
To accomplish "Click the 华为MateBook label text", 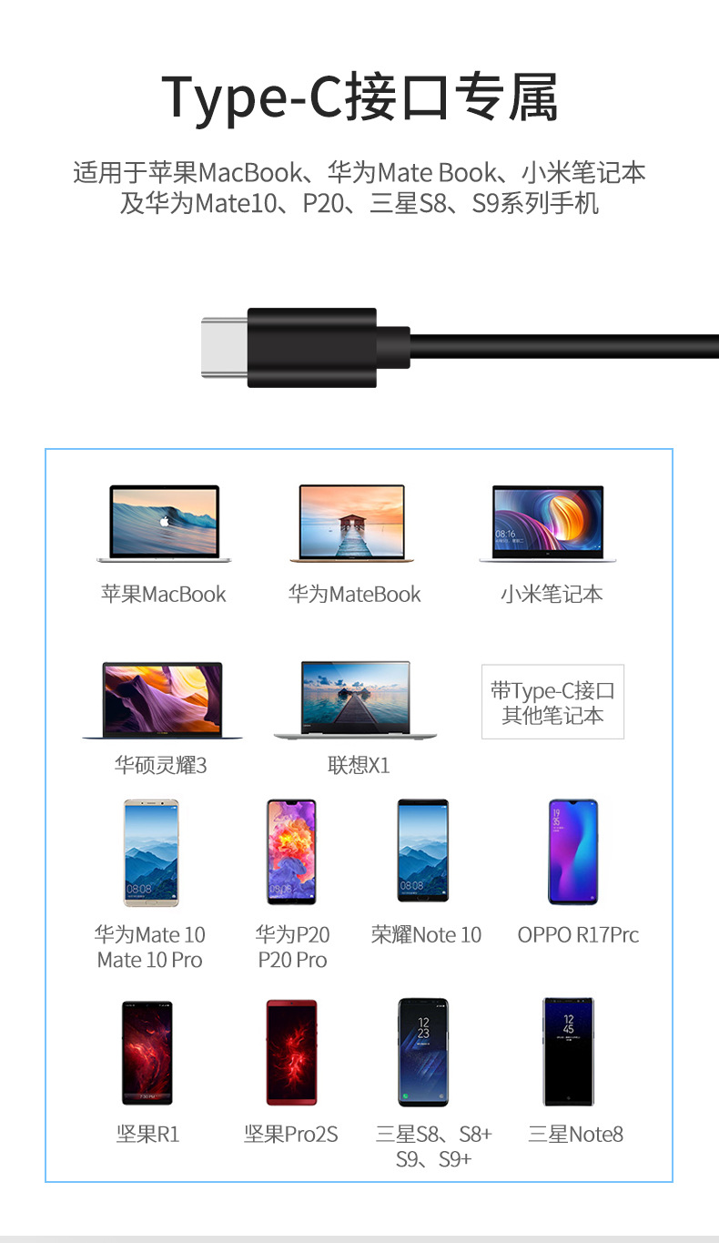I will point(355,595).
